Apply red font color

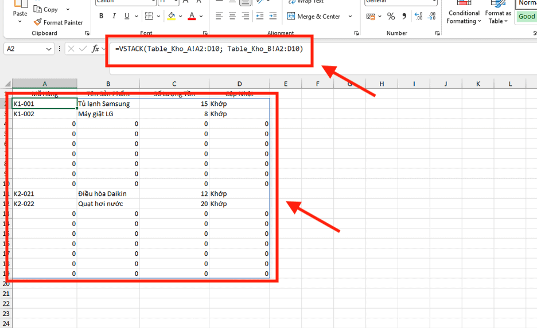192,16
